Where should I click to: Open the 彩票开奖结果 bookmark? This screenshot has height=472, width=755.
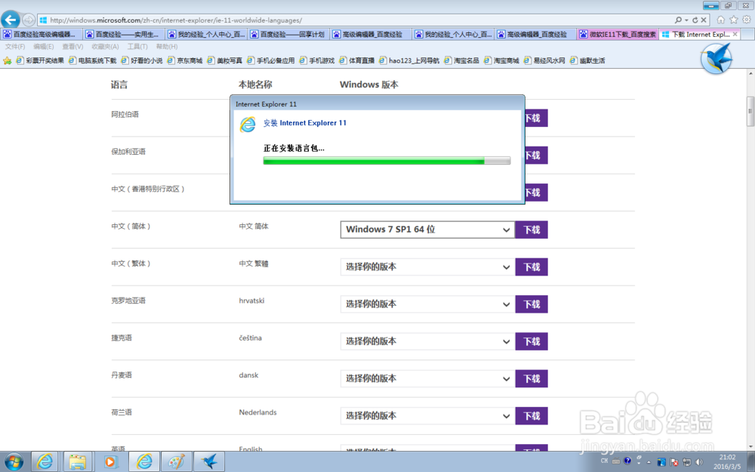pos(40,60)
